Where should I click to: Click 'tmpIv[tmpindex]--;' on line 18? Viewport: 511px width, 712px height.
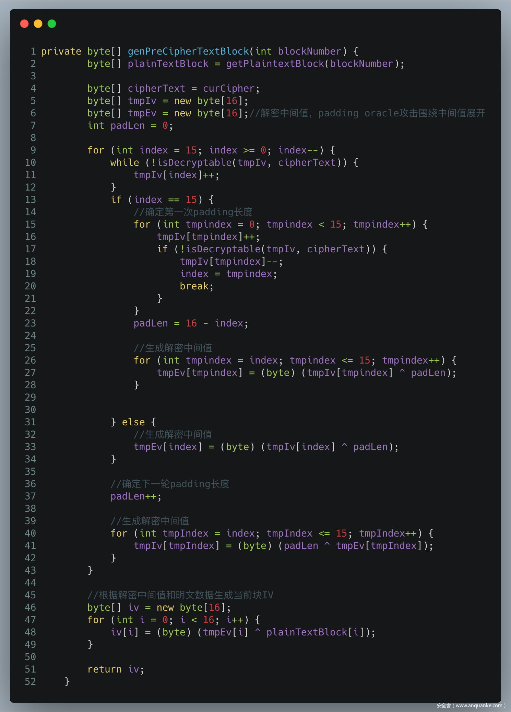[x=231, y=262]
